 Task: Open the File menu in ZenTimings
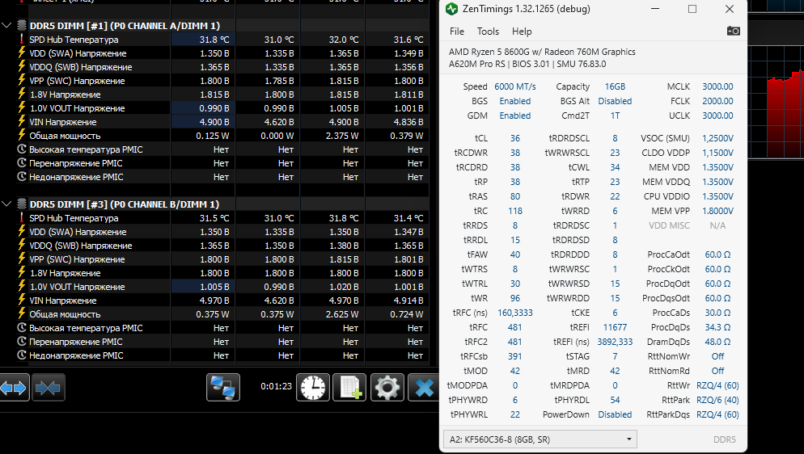point(457,32)
